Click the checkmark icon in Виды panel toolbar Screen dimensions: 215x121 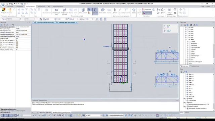pyautogui.click(x=184, y=72)
